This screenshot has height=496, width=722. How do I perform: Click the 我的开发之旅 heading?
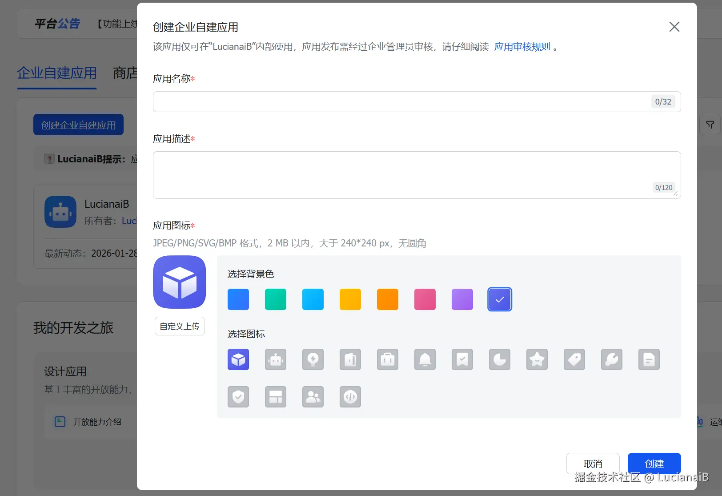click(73, 328)
